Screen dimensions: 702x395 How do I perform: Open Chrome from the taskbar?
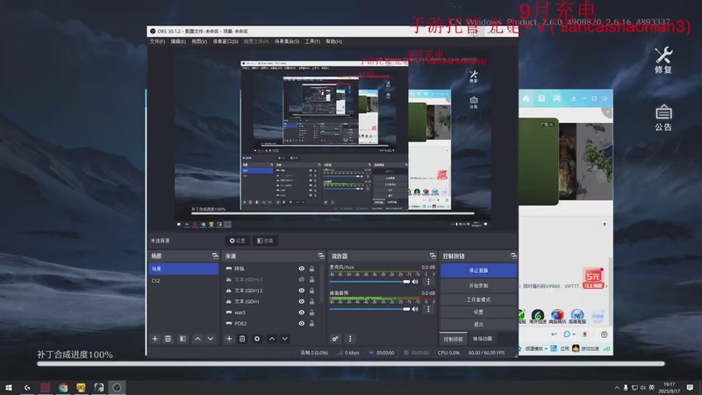pos(63,387)
